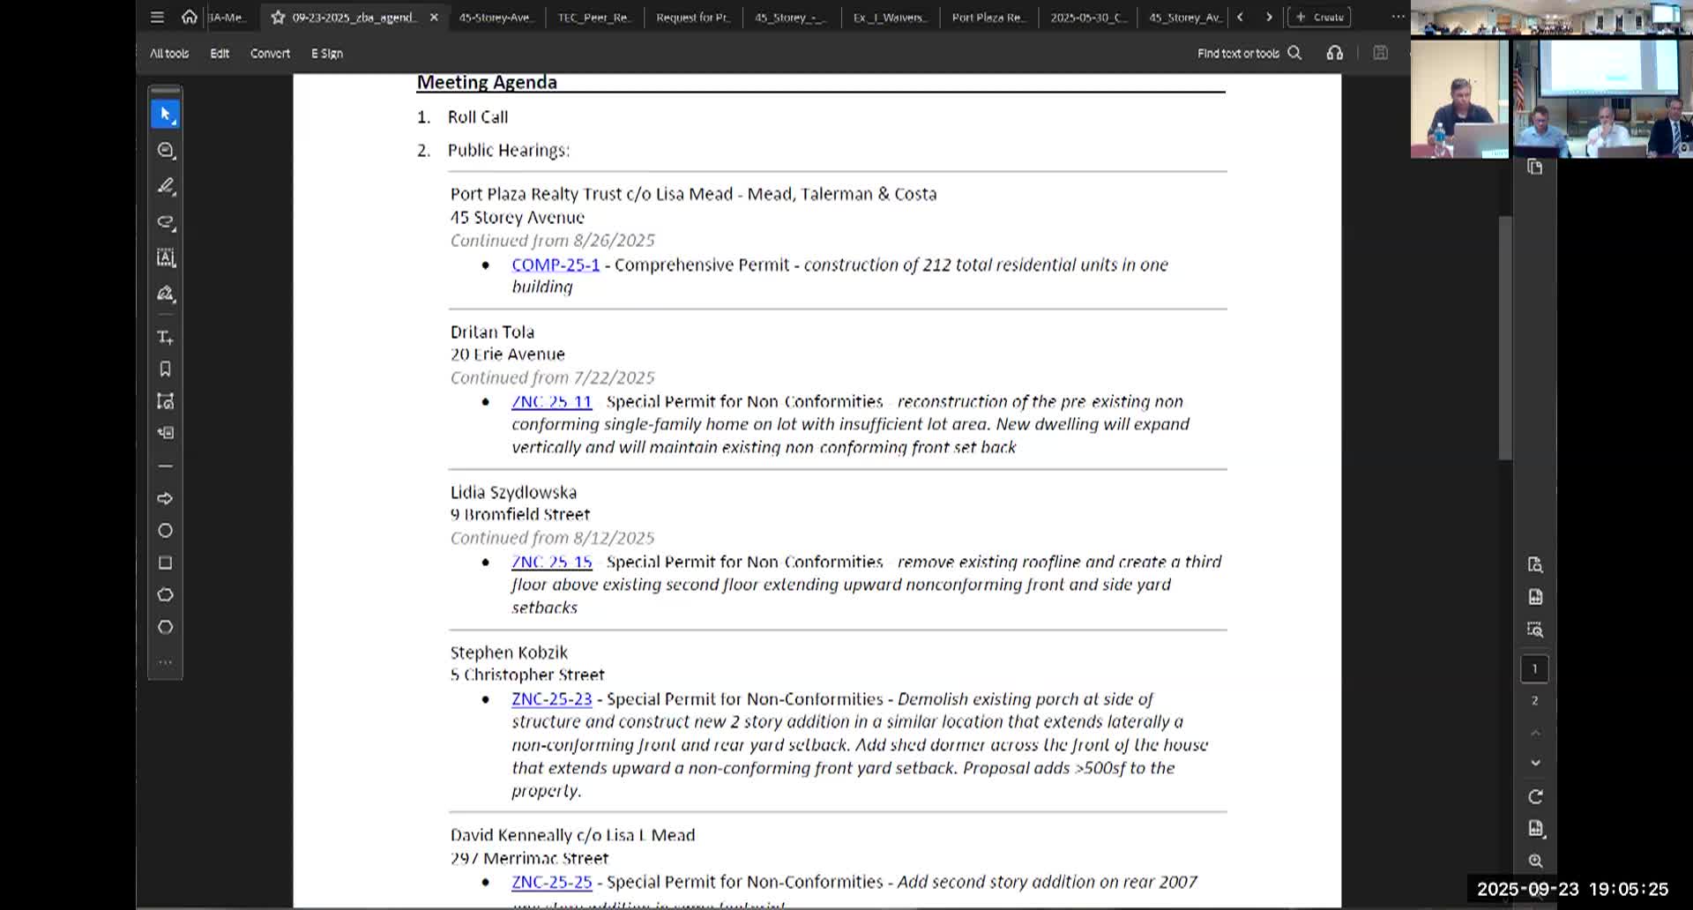Image resolution: width=1693 pixels, height=910 pixels.
Task: Select the freehand draw loop tool
Action: (165, 222)
